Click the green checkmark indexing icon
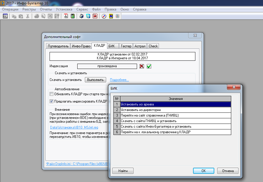This screenshot has height=182, width=263. 149,66
